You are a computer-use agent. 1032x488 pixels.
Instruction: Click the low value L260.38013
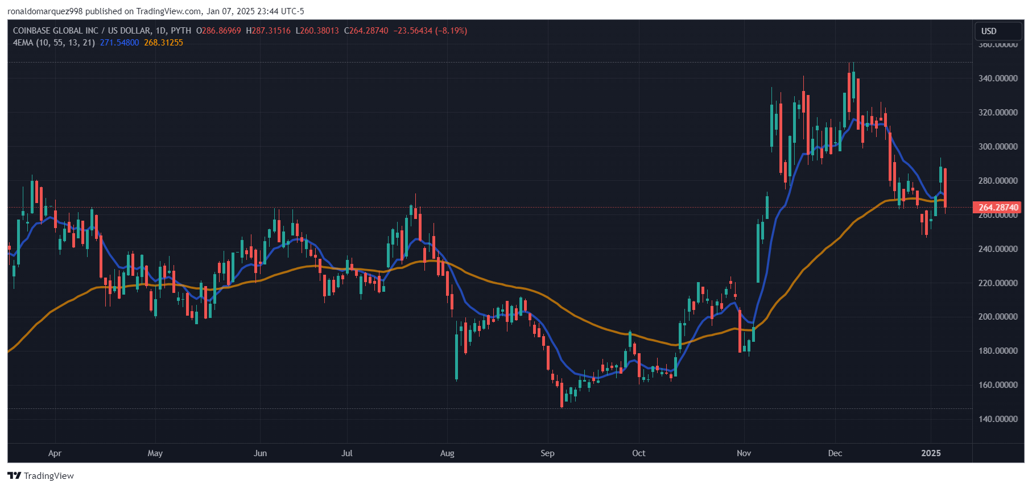[x=317, y=31]
